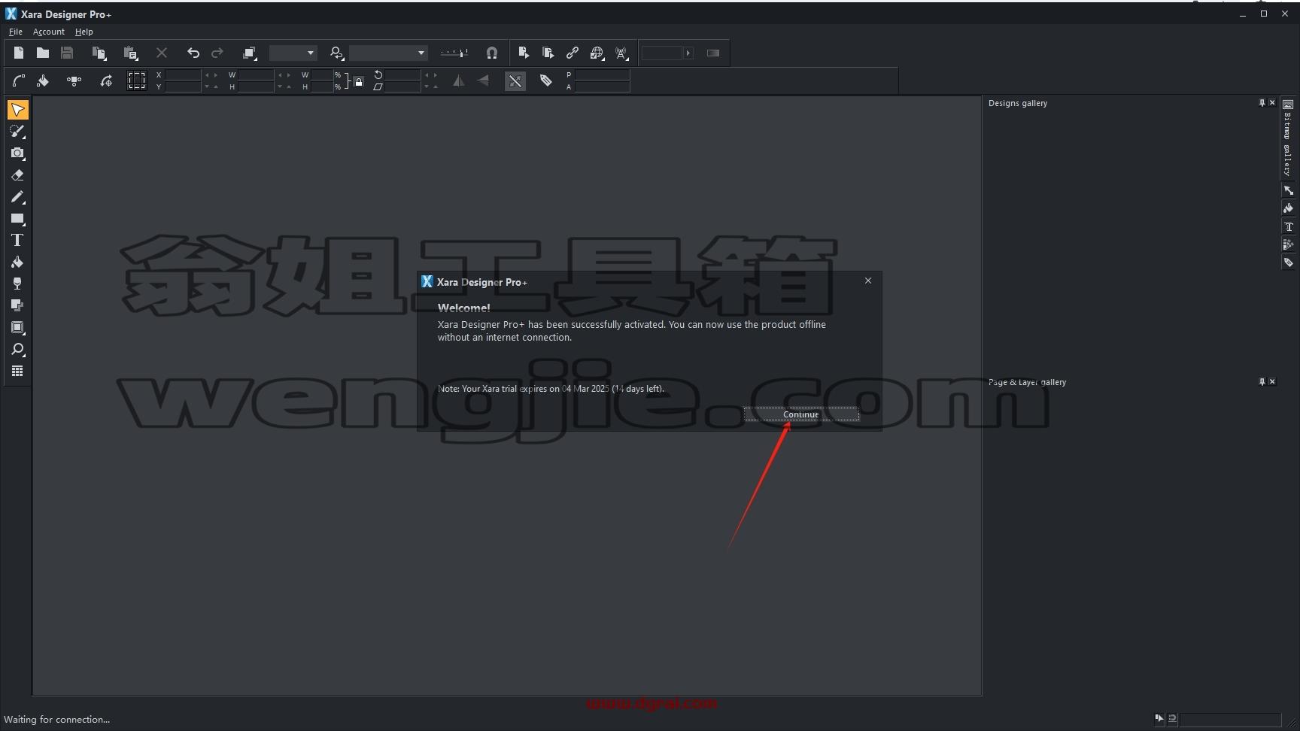Toggle magnetic snapping with the magnet icon
The height and width of the screenshot is (731, 1300).
492,53
